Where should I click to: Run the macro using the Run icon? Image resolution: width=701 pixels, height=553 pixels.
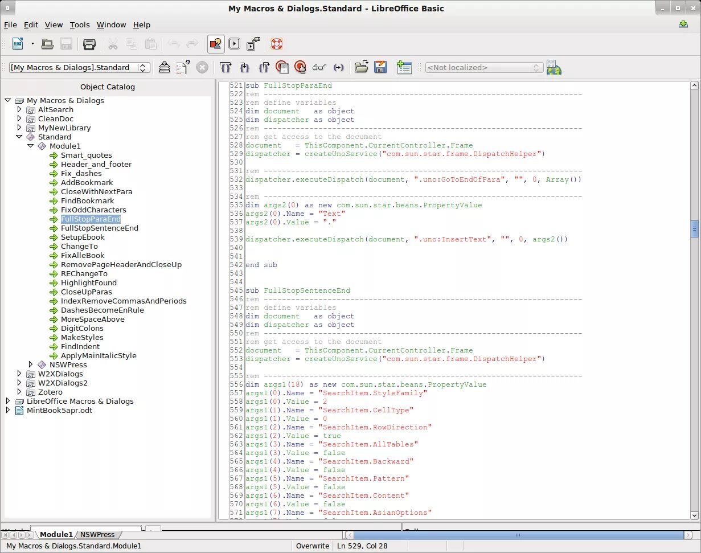pos(234,44)
